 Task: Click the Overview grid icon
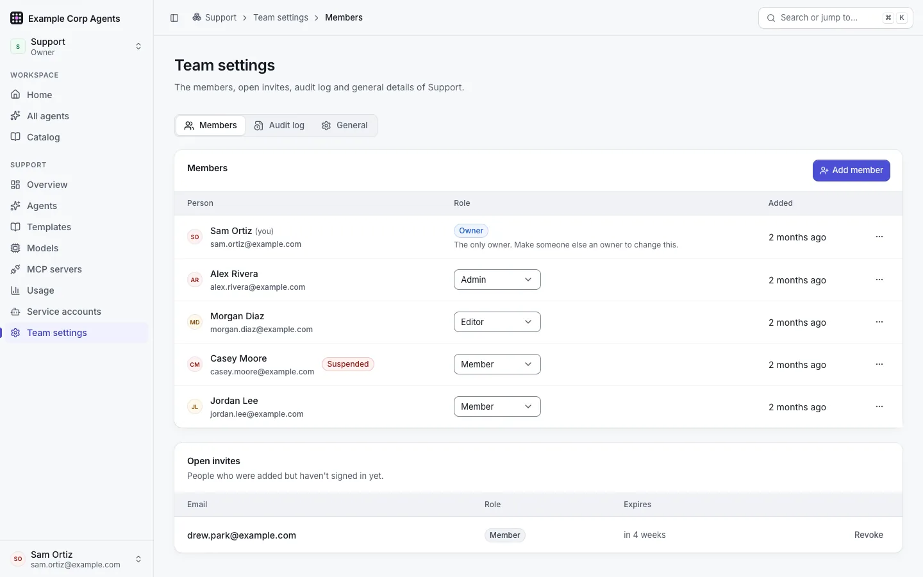point(15,185)
